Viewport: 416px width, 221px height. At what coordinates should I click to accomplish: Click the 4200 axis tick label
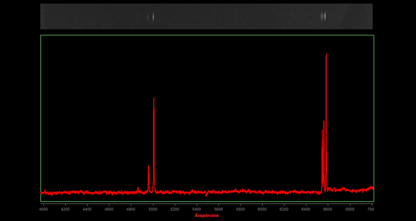tap(65, 209)
